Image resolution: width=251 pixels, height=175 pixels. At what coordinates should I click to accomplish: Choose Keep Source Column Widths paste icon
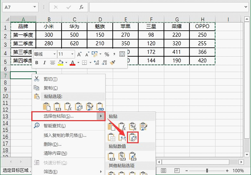point(122,137)
